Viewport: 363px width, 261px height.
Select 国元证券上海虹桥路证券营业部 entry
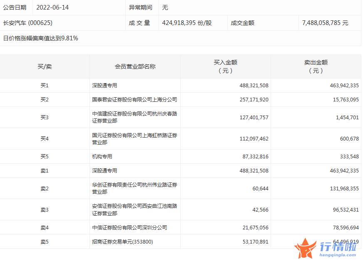click(x=134, y=139)
